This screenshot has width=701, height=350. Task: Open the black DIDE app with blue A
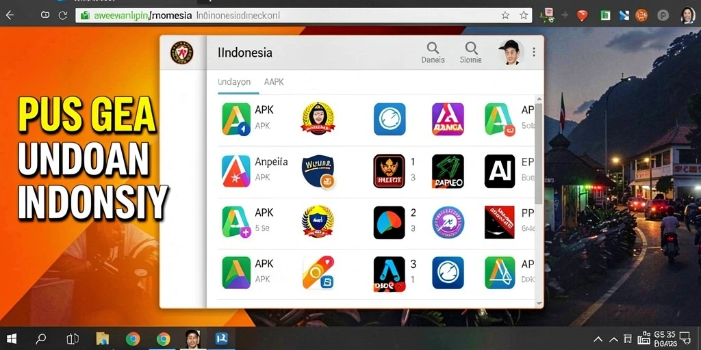pos(390,274)
